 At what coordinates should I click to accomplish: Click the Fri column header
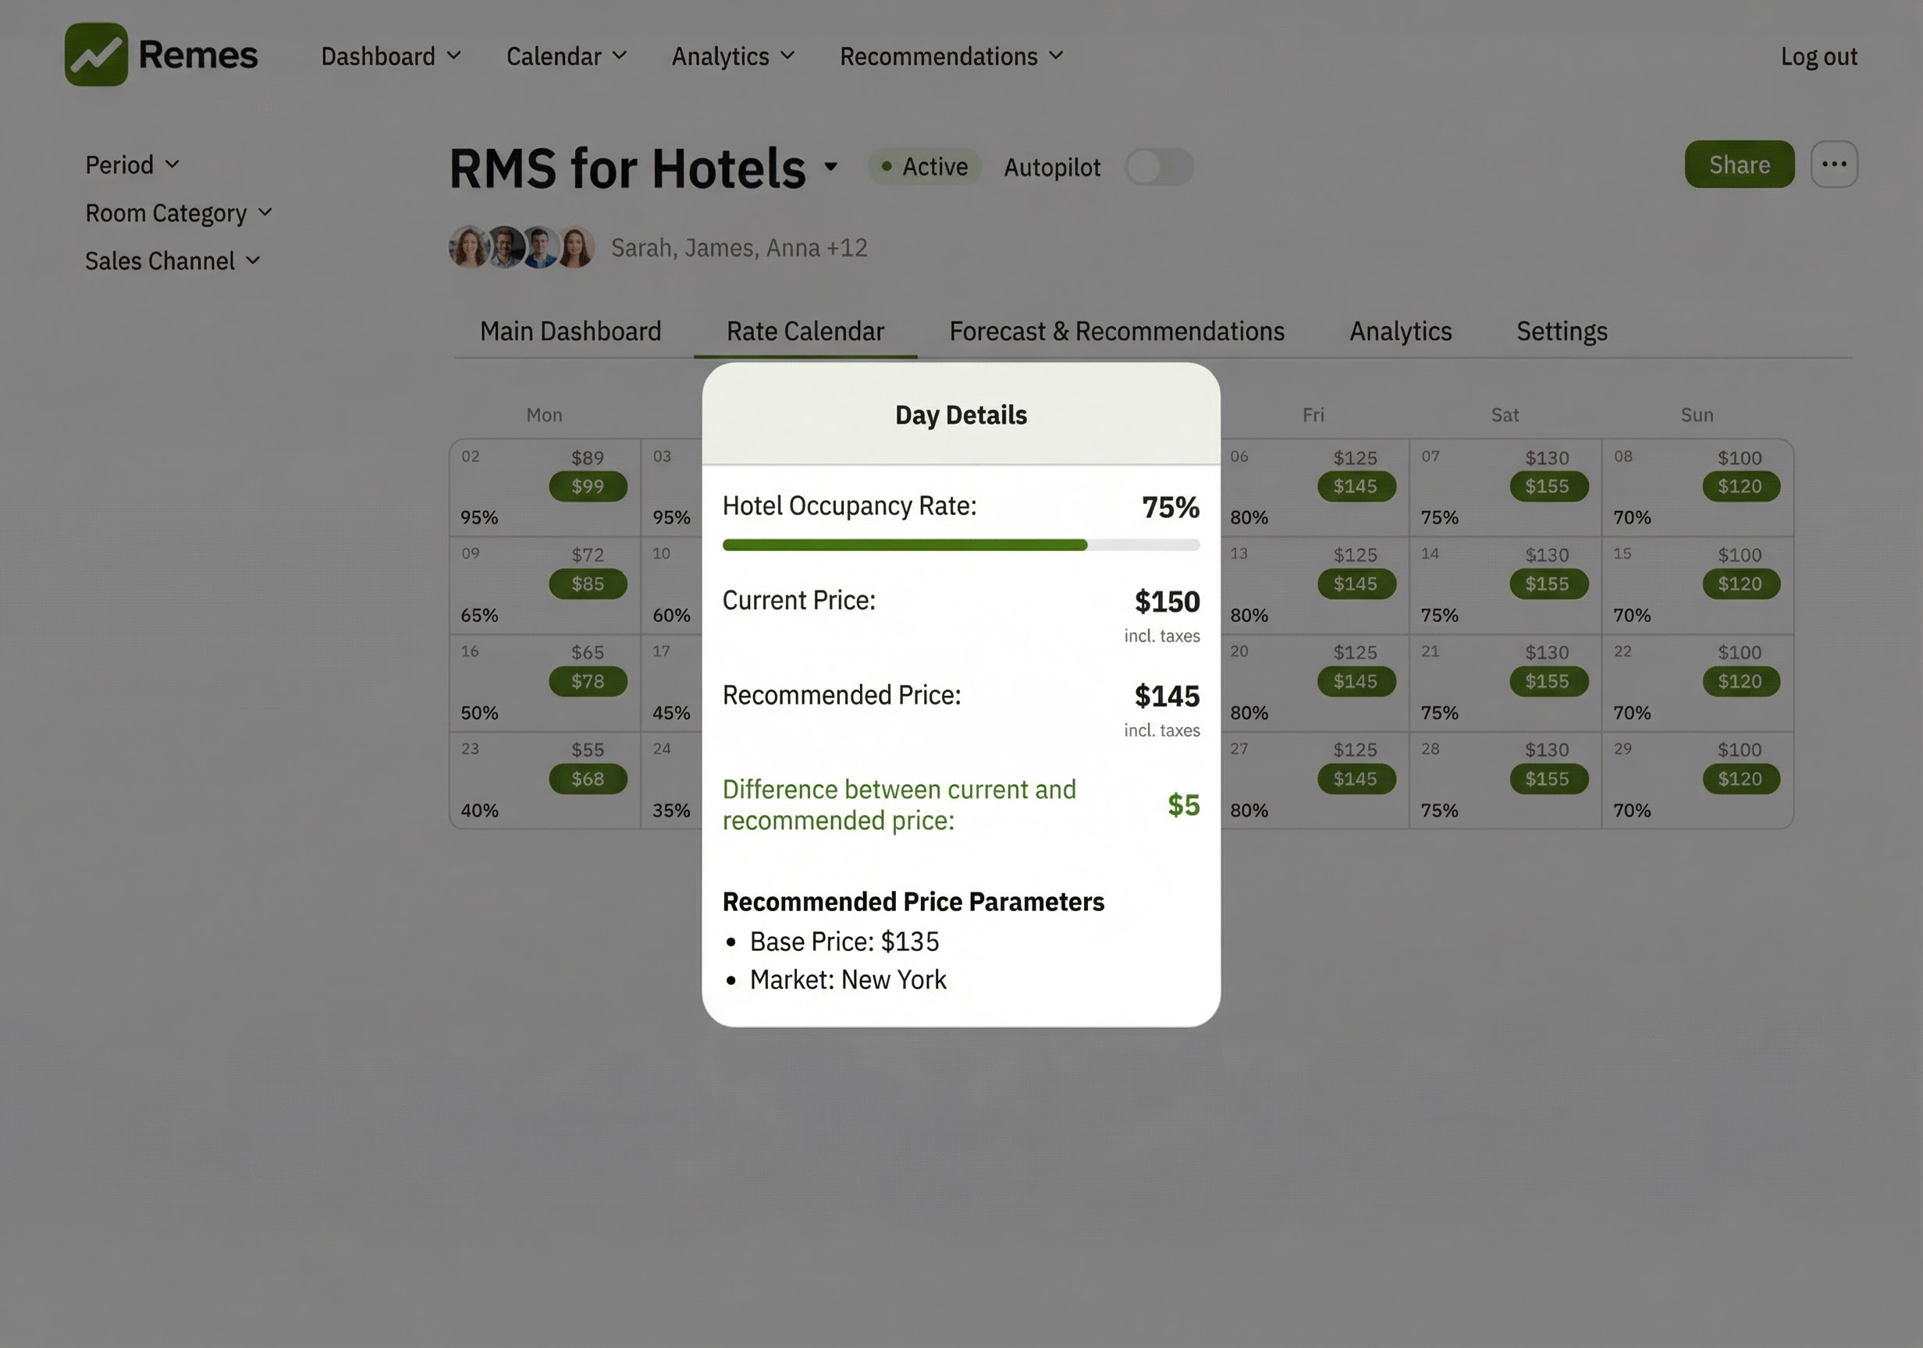point(1313,415)
